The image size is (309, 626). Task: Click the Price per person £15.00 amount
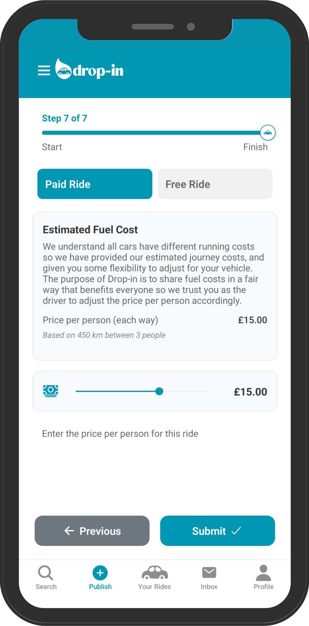click(x=252, y=320)
